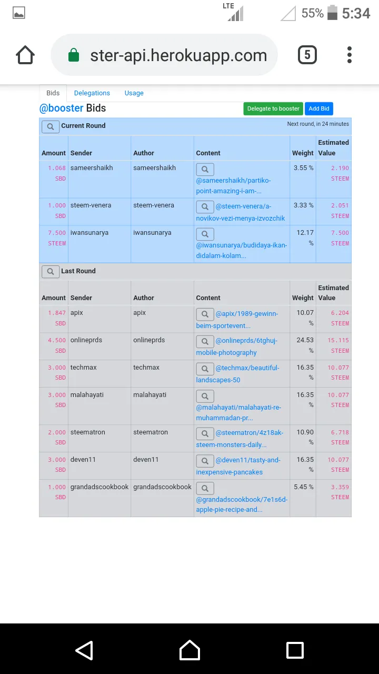Click the search icon in sameershaikh's content cell

pos(205,169)
